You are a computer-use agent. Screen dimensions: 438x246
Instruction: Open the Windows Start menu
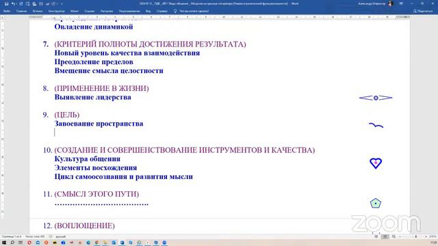pyautogui.click(x=4, y=243)
